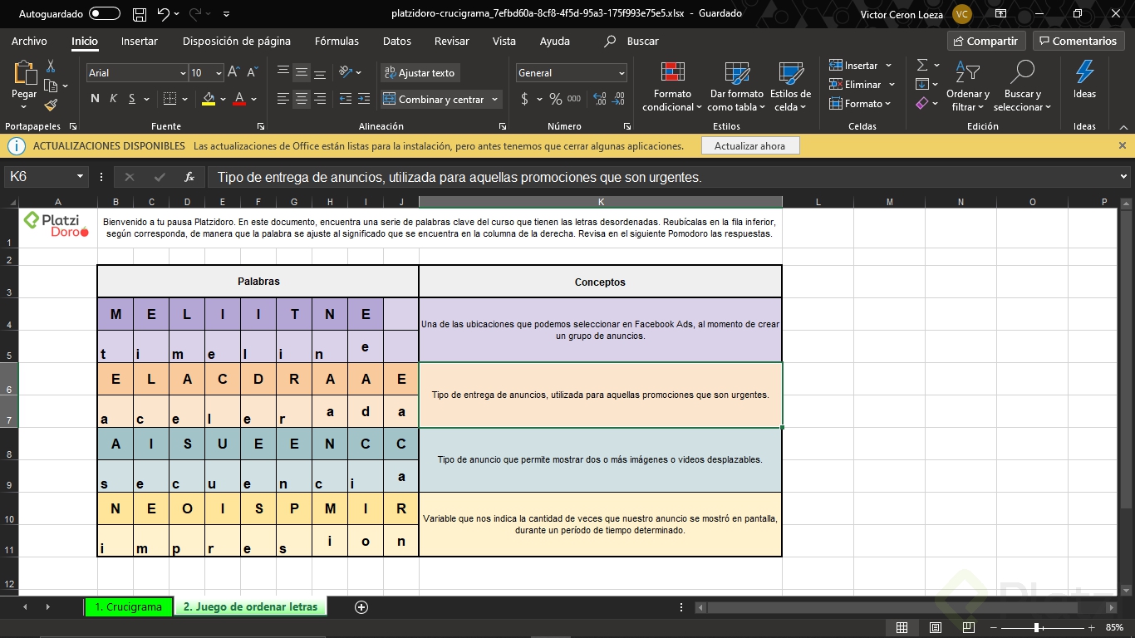Viewport: 1135px width, 638px height.
Task: Close the update notification bar
Action: click(1123, 145)
